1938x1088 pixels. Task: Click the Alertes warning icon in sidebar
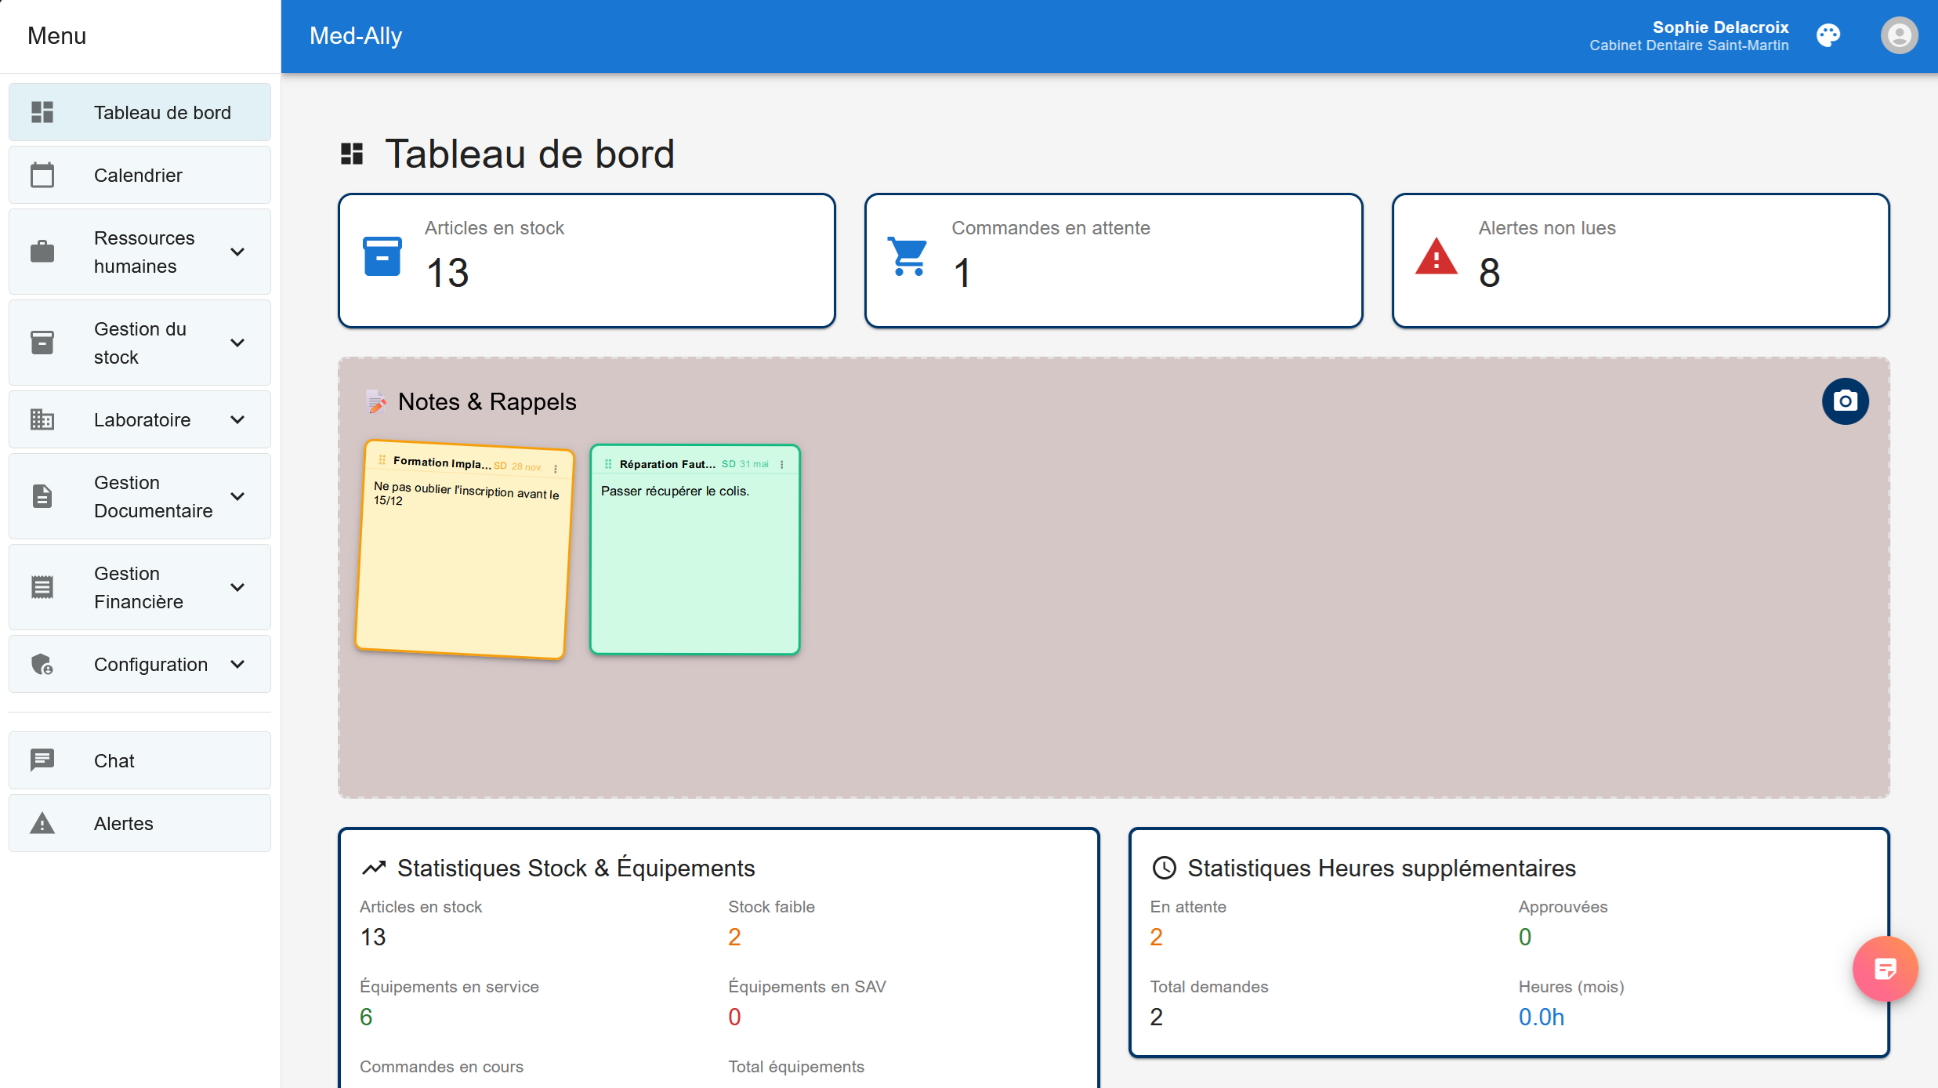pyautogui.click(x=42, y=823)
